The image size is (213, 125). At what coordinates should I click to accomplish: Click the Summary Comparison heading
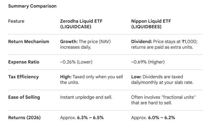coord(32,6)
